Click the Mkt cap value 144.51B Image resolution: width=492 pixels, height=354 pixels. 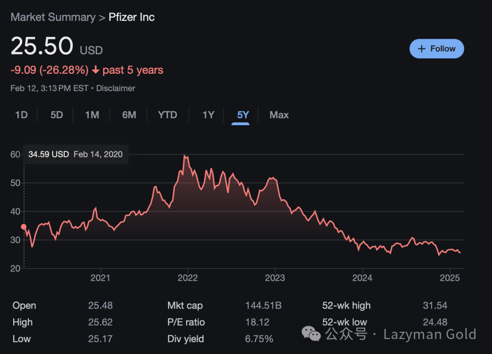pos(263,305)
